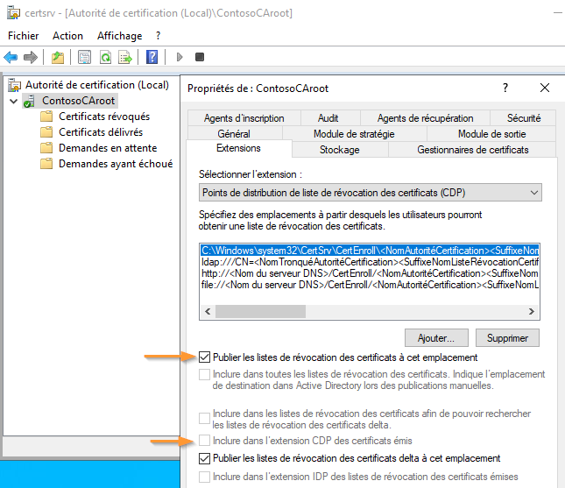Click the horizontal scrollbar thumb in locations list

tap(260, 311)
